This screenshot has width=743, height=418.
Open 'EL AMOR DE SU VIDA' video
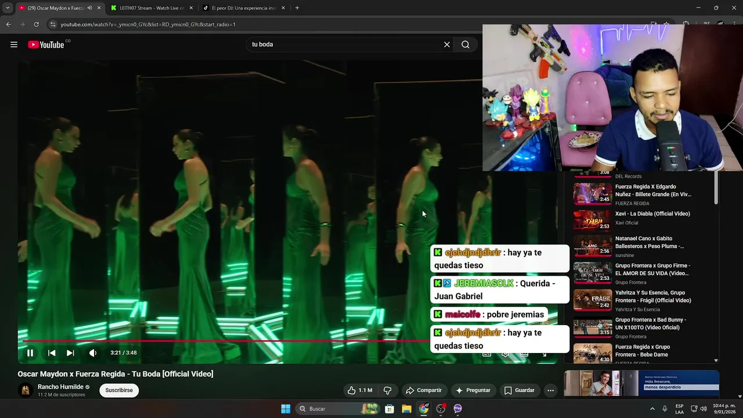point(652,269)
